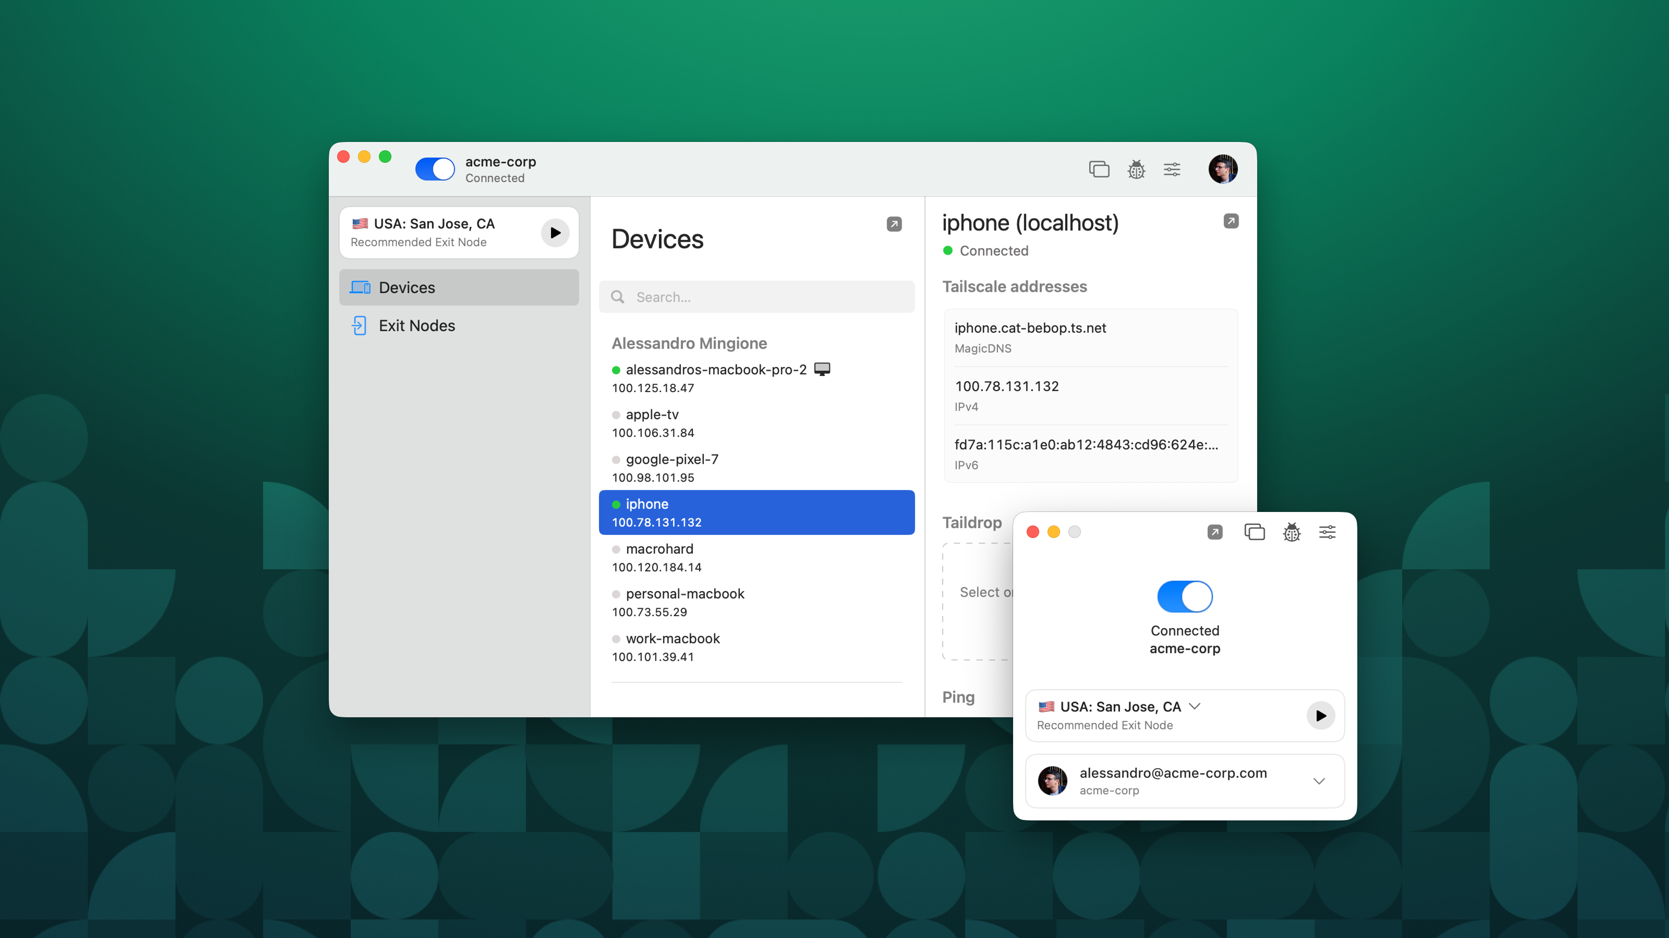1669x938 pixels.
Task: Open the bug debug menu in the main toolbar
Action: pyautogui.click(x=1136, y=169)
